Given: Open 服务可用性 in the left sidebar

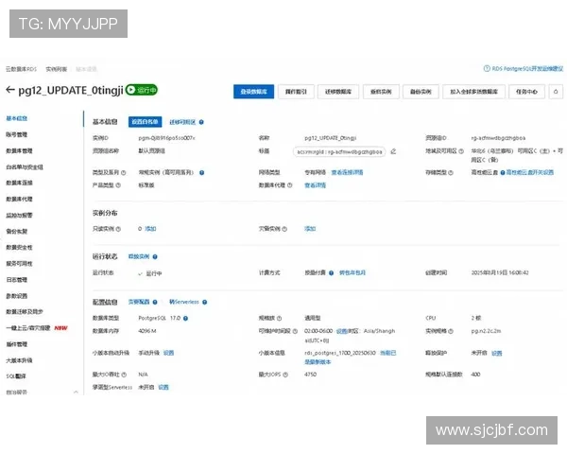Looking at the screenshot, I should pos(19,264).
